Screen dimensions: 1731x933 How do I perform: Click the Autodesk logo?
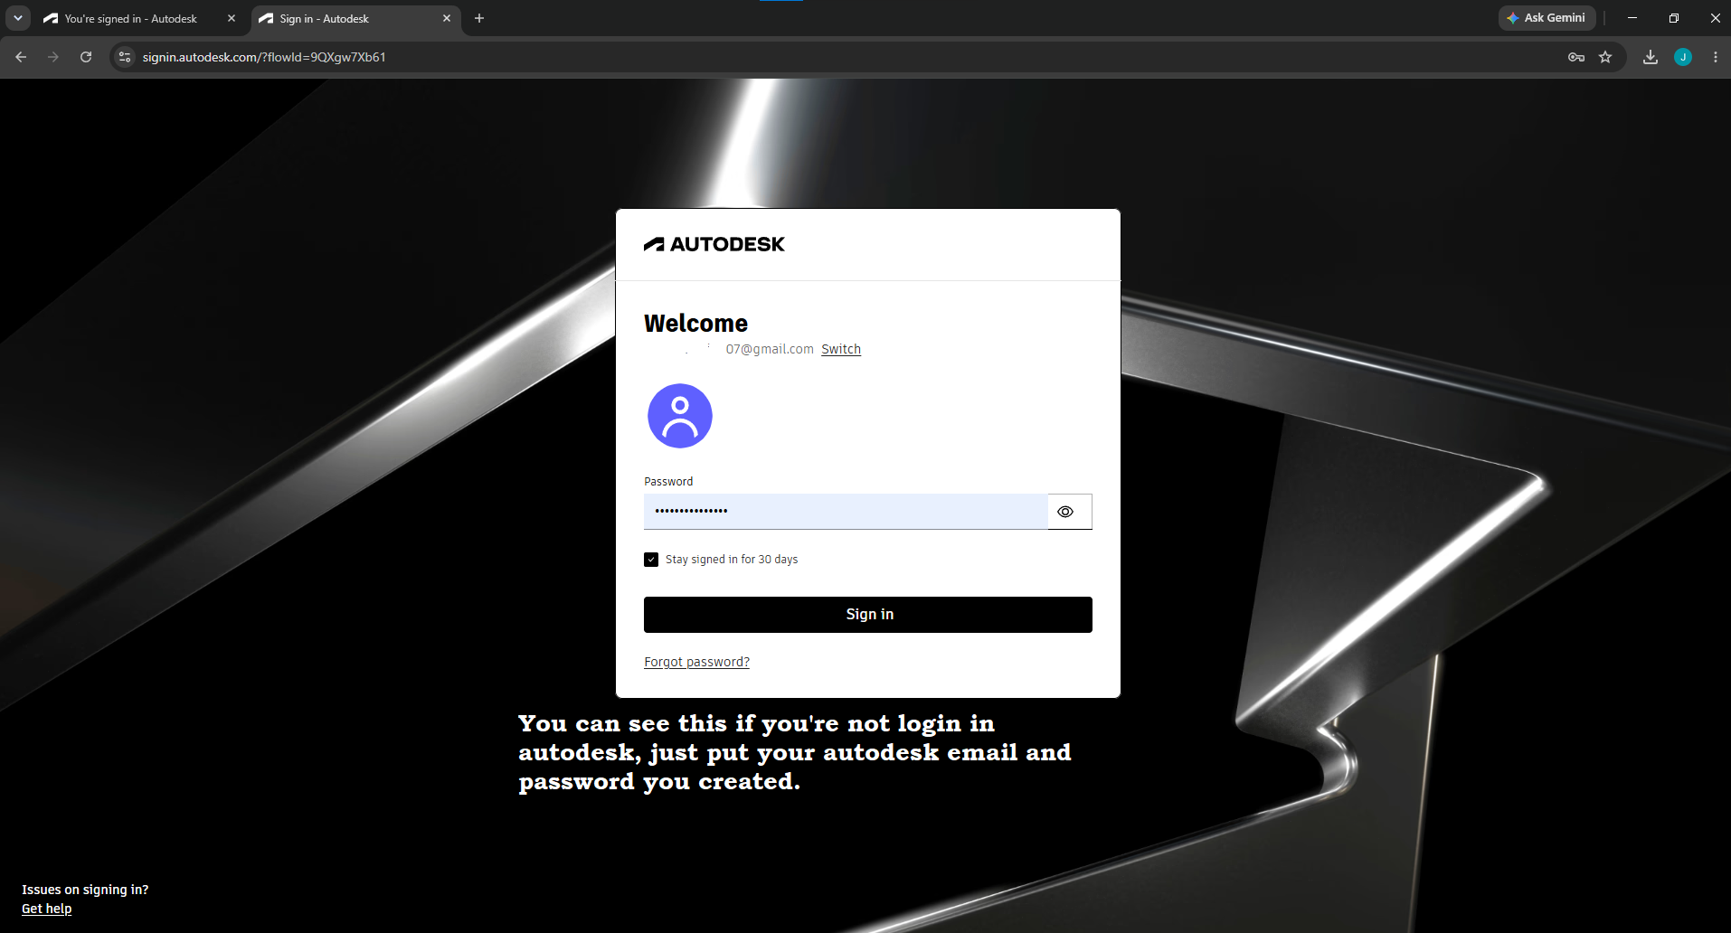pos(714,244)
